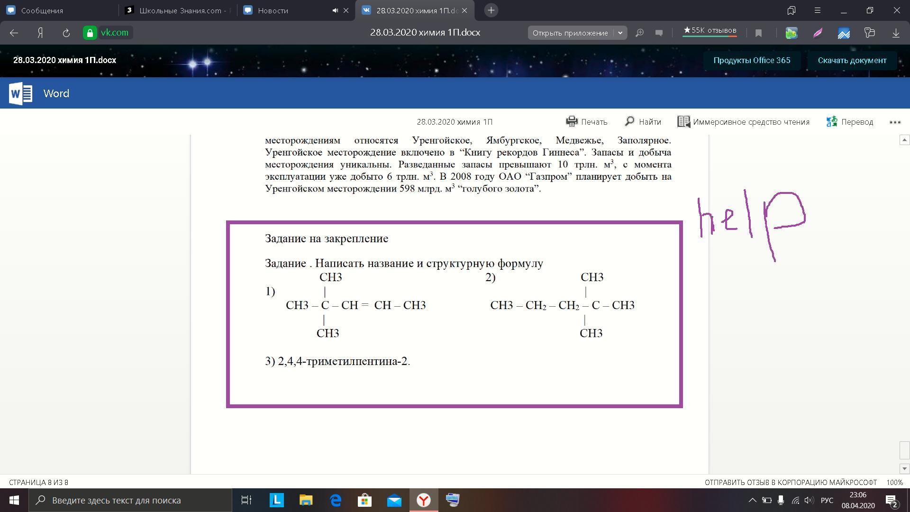Open the browser collections icon
This screenshot has height=512, width=910.
[x=869, y=33]
